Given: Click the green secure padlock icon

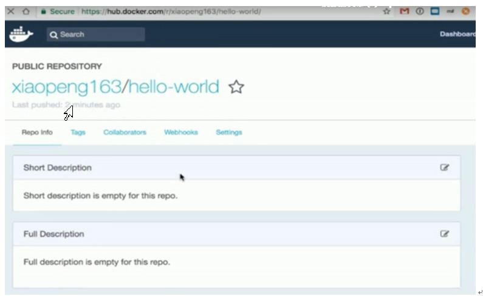Looking at the screenshot, I should pos(43,12).
